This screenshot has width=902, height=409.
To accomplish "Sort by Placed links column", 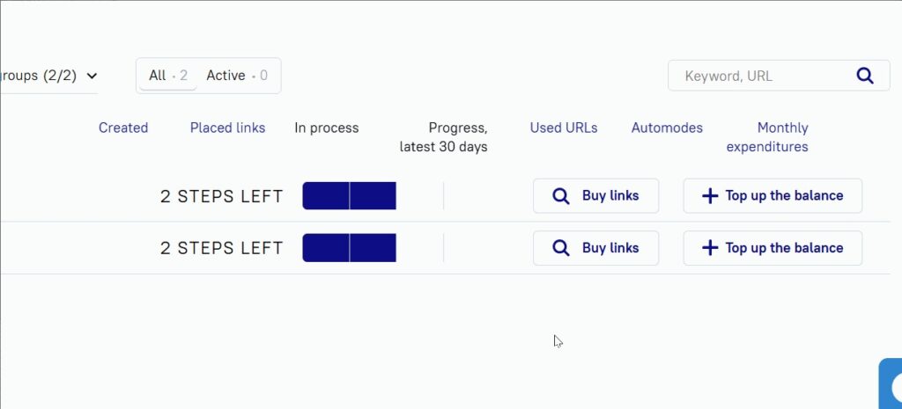I will [227, 128].
